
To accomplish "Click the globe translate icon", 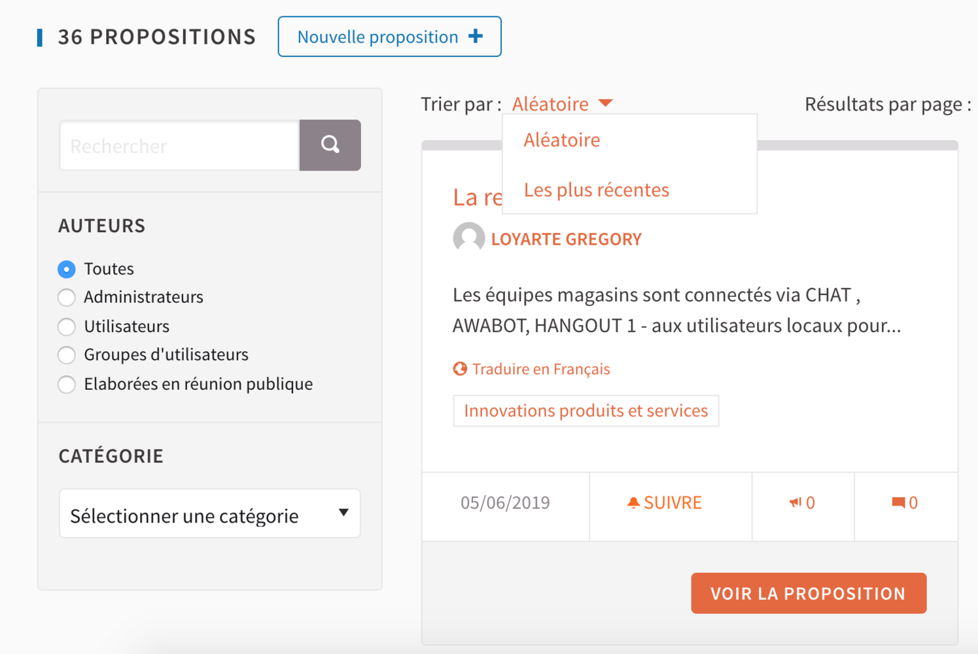I will point(460,369).
